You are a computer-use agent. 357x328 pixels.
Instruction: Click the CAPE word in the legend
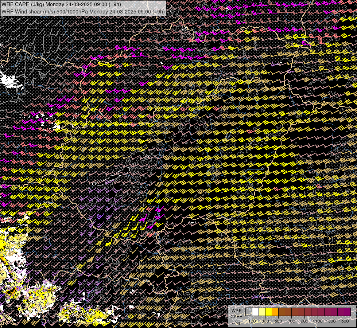(x=237, y=316)
